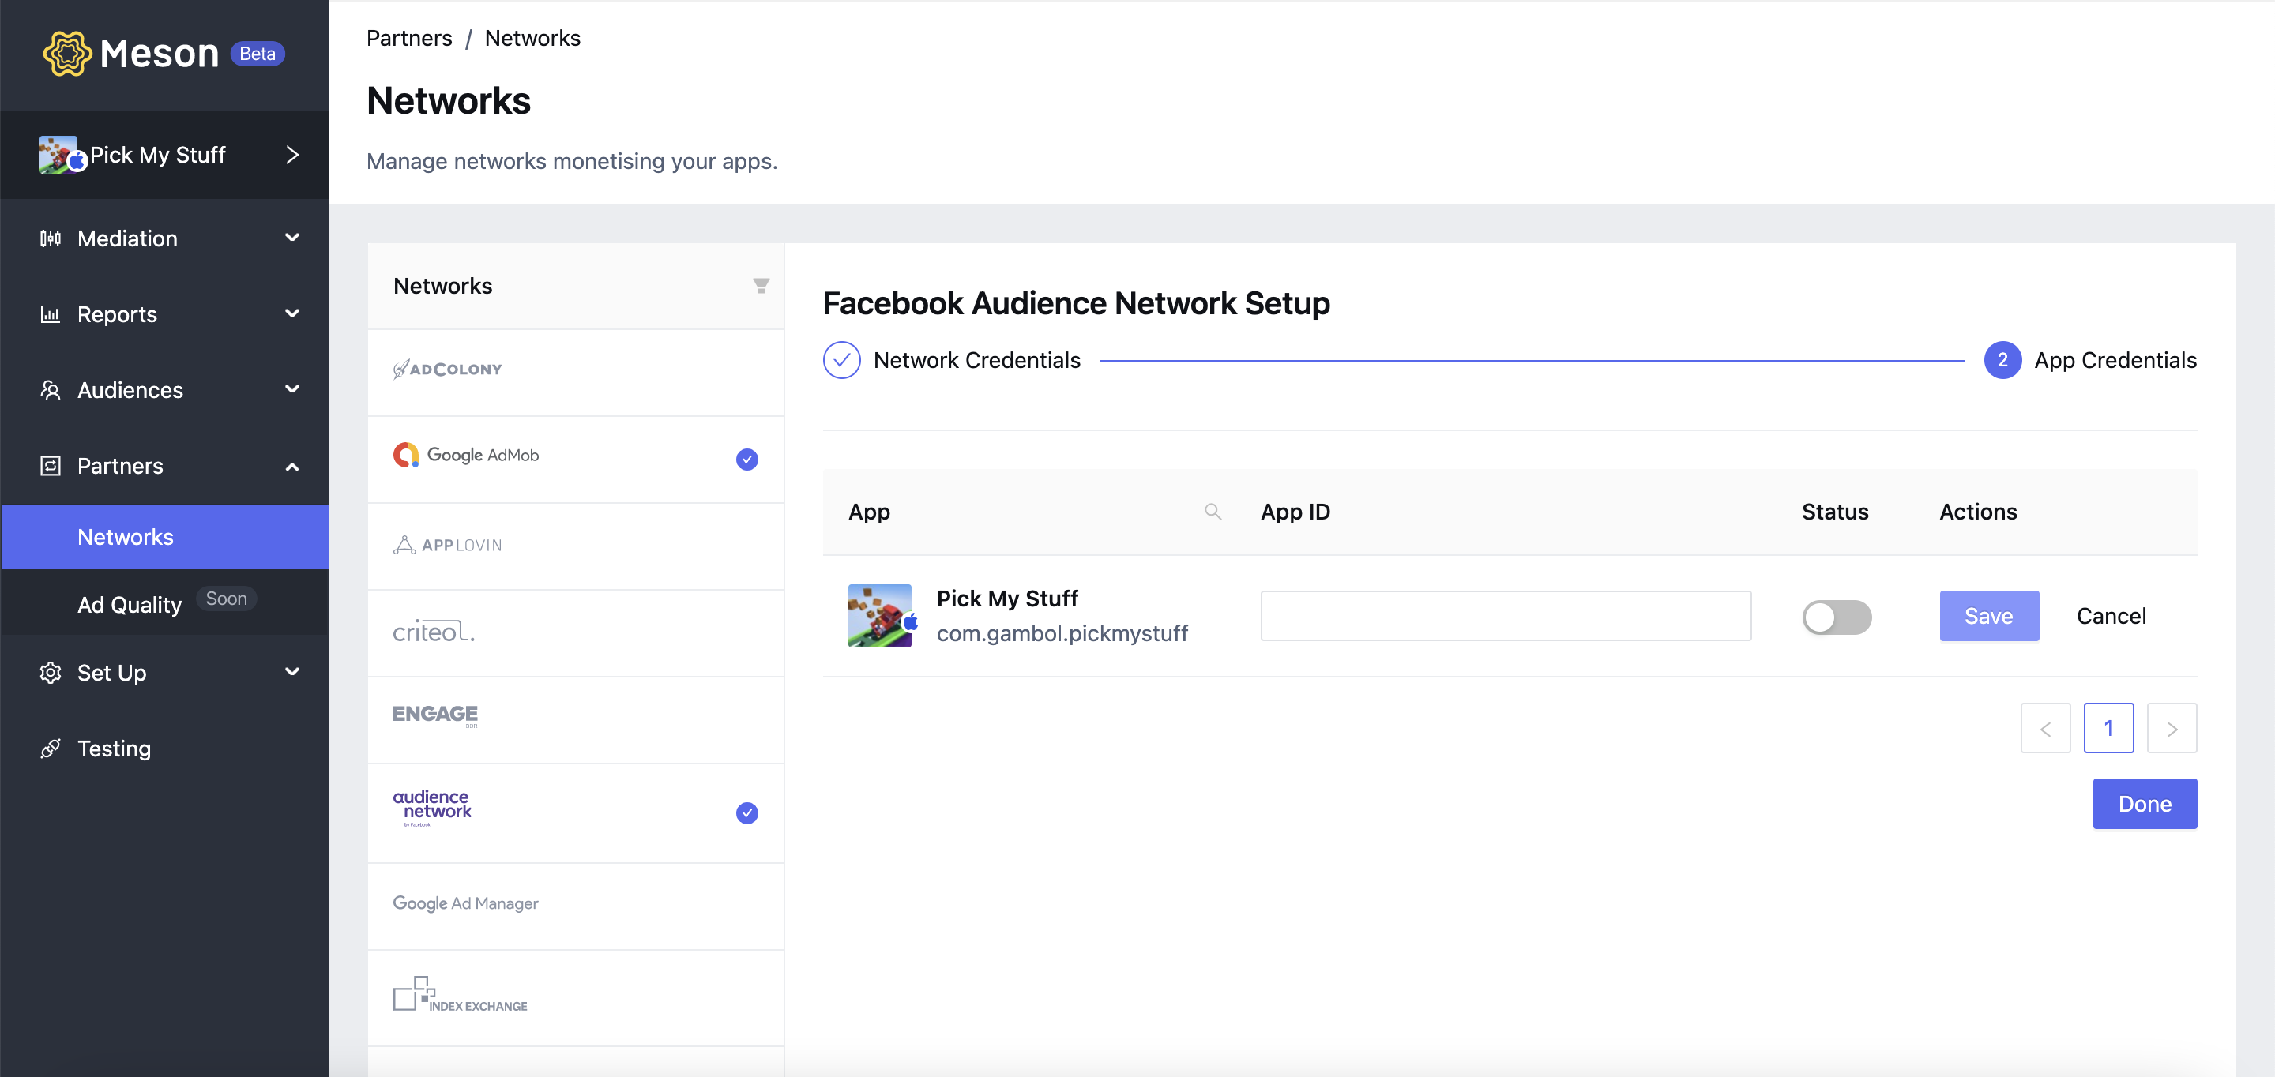Viewport: 2275px width, 1077px height.
Task: Click the Set Up gear icon
Action: 51,673
